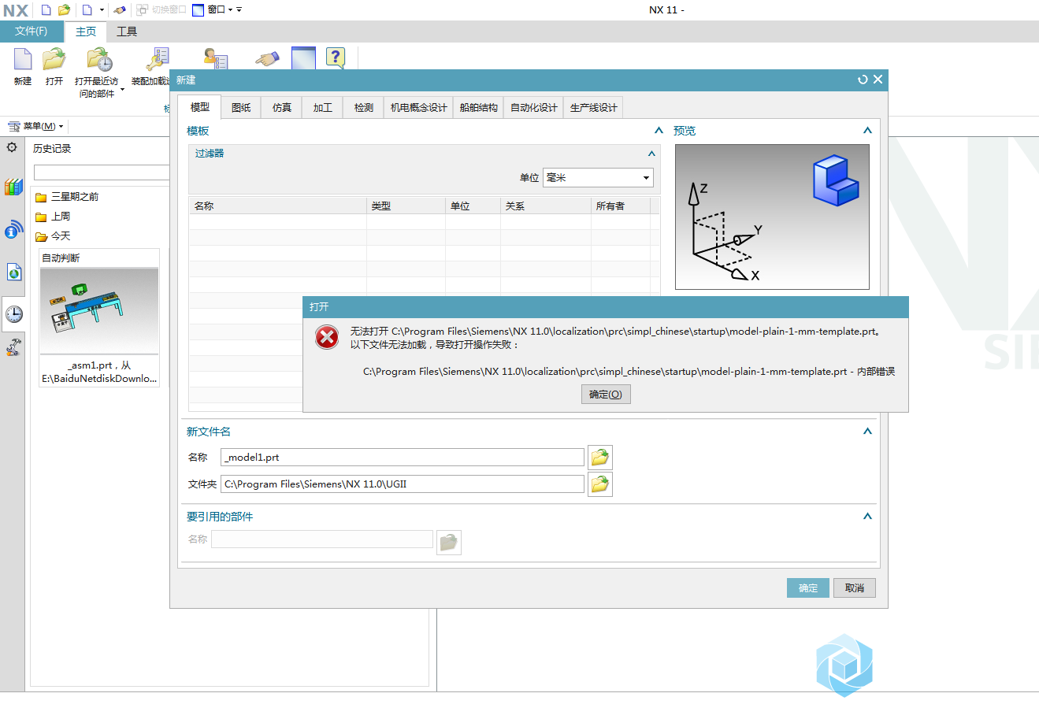Select the 机电概念设计 tab in New dialog
The width and height of the screenshot is (1039, 708).
[x=419, y=108]
